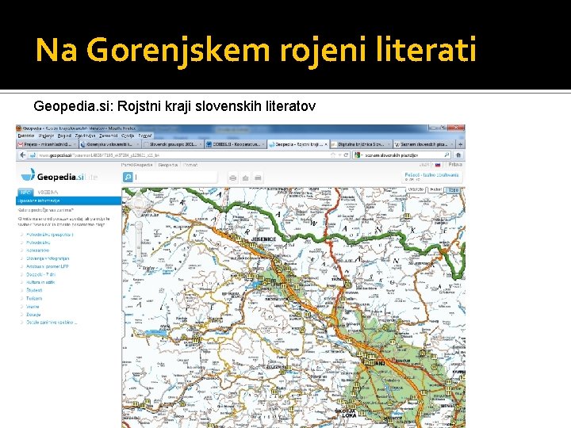Open the Urejanje menu
This screenshot has height=428, width=571.
point(46,136)
